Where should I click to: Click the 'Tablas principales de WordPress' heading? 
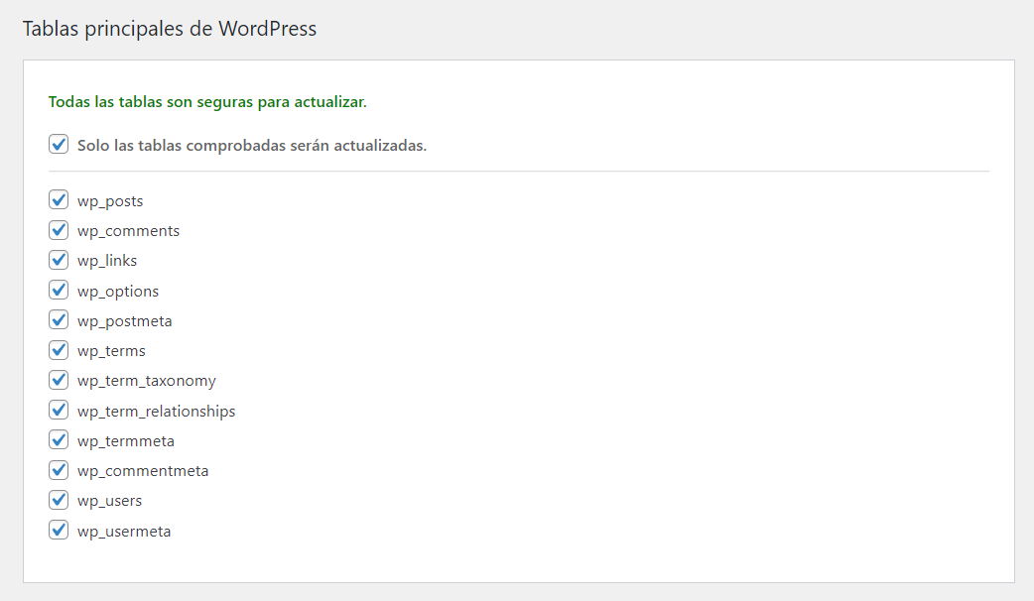[170, 29]
